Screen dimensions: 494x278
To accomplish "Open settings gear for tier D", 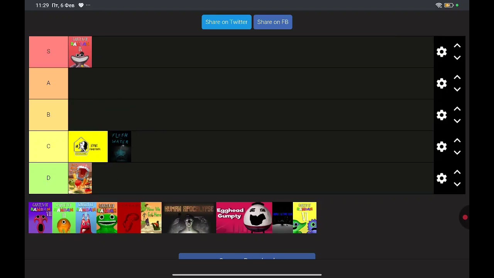I will [x=442, y=178].
